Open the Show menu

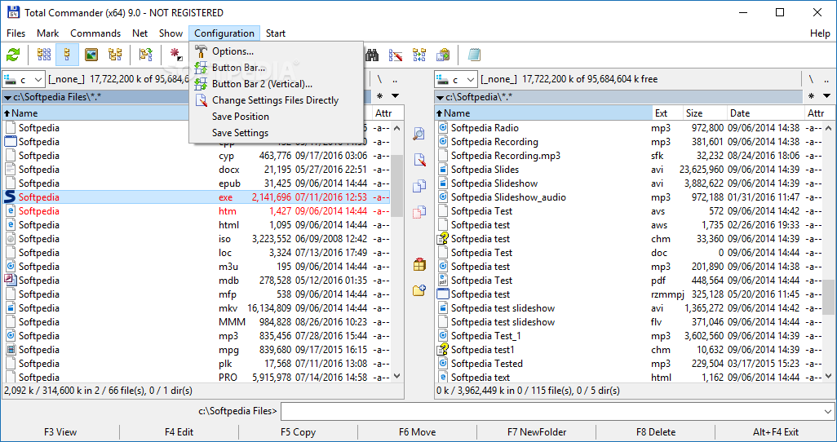(170, 33)
